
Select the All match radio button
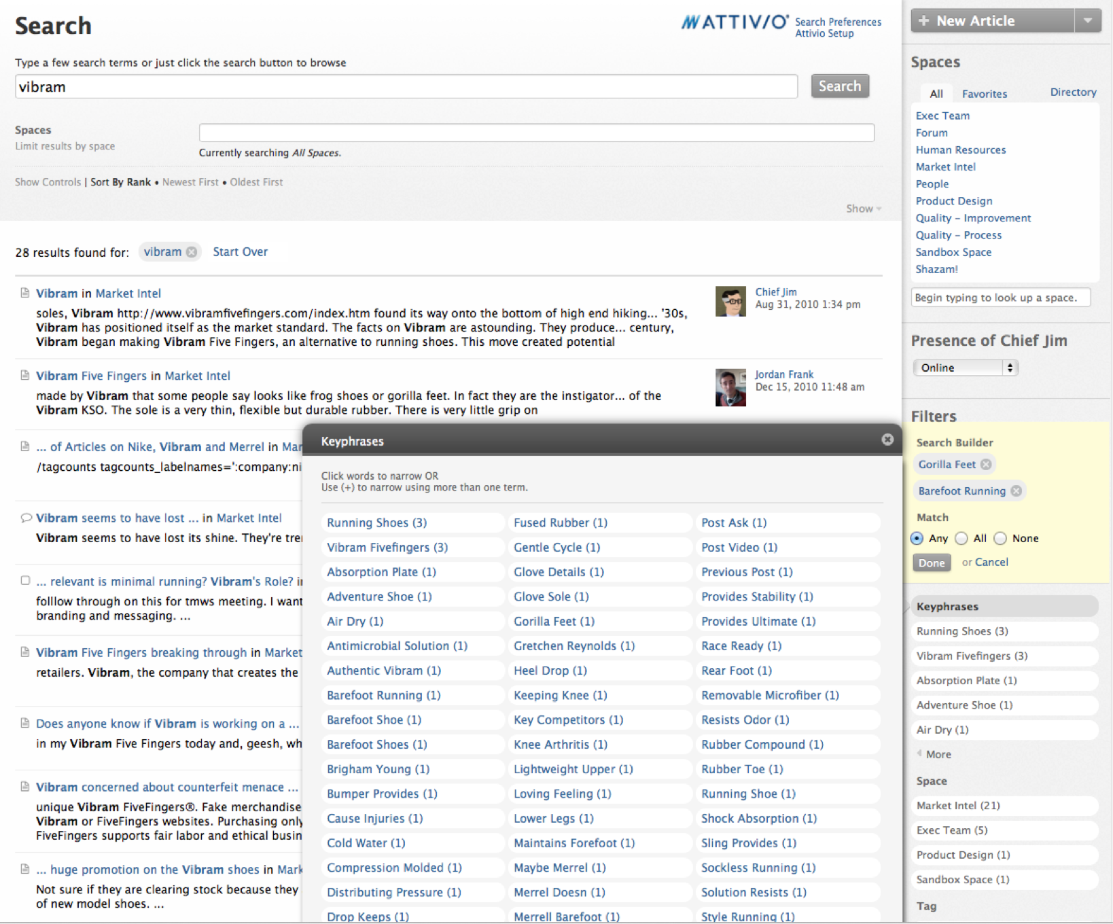click(961, 539)
